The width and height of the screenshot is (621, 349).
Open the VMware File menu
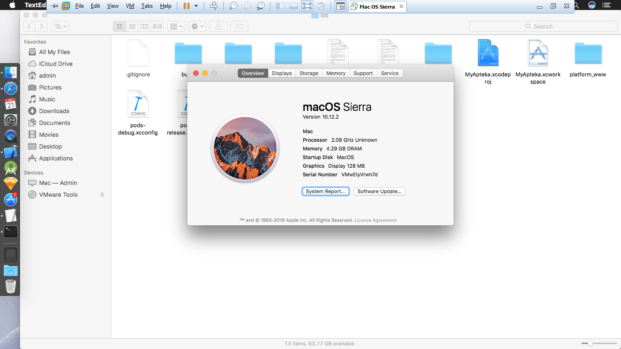(x=80, y=6)
